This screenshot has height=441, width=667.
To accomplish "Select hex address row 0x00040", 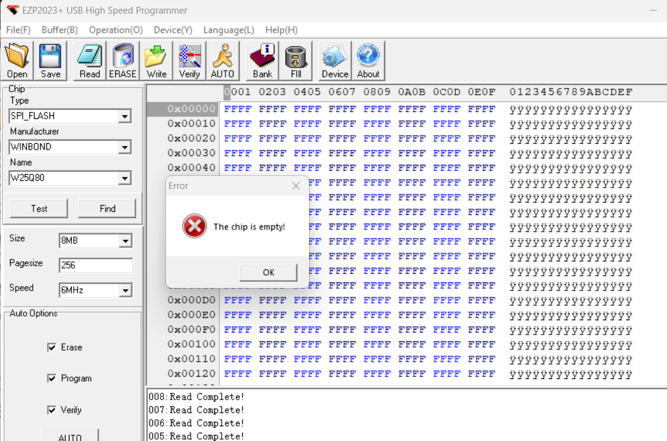I will point(191,168).
